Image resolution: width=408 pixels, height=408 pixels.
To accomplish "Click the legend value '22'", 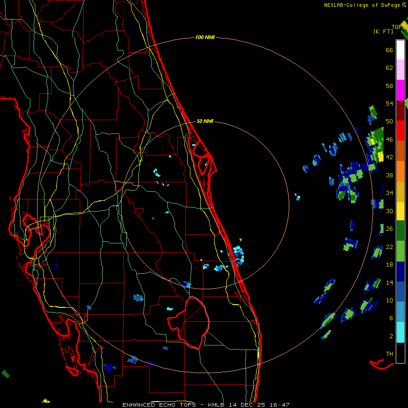I will click(x=389, y=247).
